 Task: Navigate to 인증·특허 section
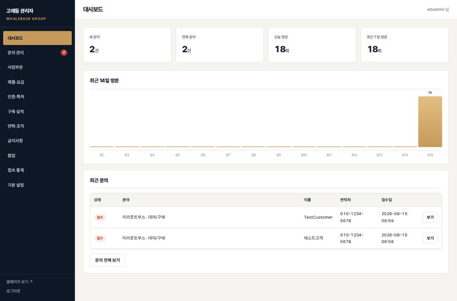(x=37, y=96)
